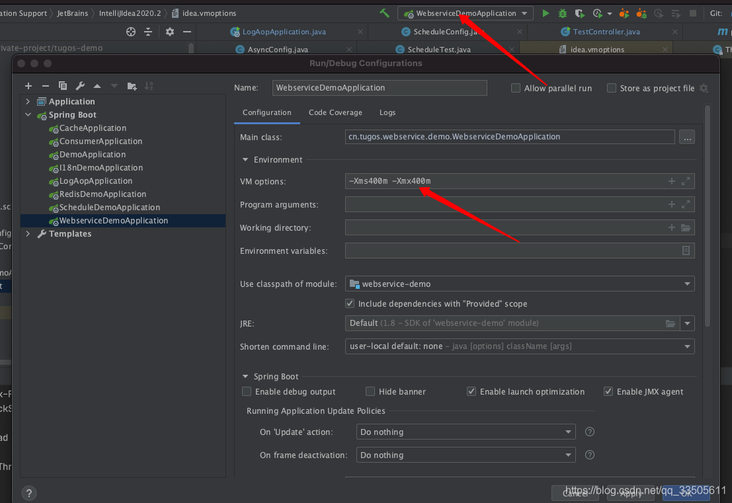Collapse the Environment section
Viewport: 732px width, 503px height.
pos(245,159)
